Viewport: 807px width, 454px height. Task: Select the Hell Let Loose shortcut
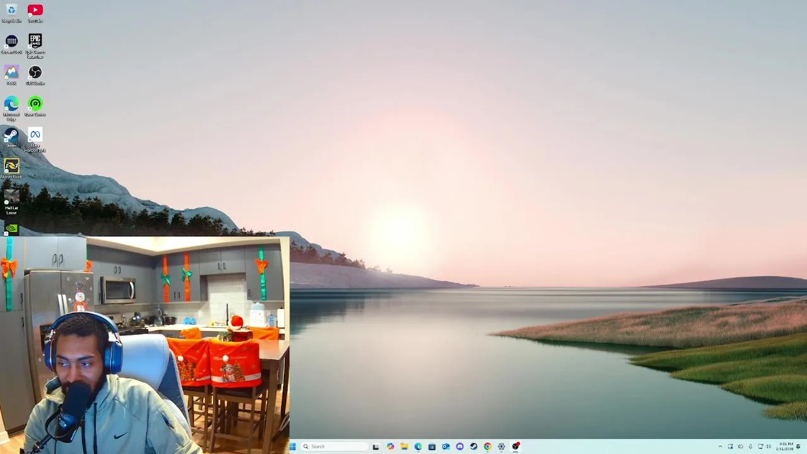click(11, 202)
